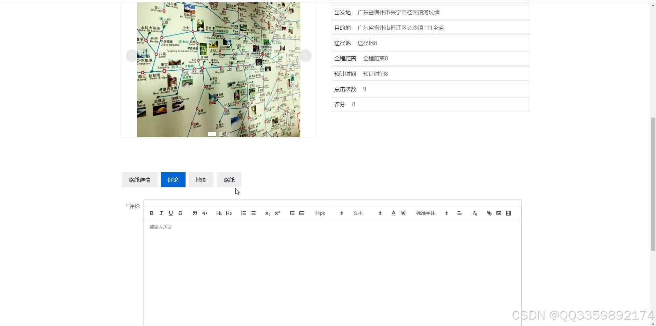
Task: Click the route map picture
Action: pyautogui.click(x=219, y=70)
